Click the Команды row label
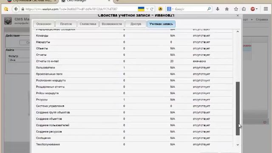The width and height of the screenshot is (272, 153). (x=42, y=36)
